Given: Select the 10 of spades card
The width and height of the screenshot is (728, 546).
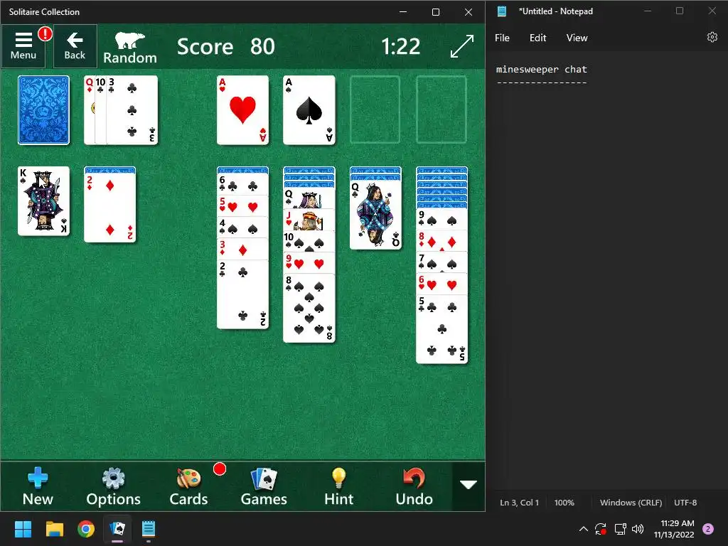Looking at the screenshot, I should tap(309, 242).
